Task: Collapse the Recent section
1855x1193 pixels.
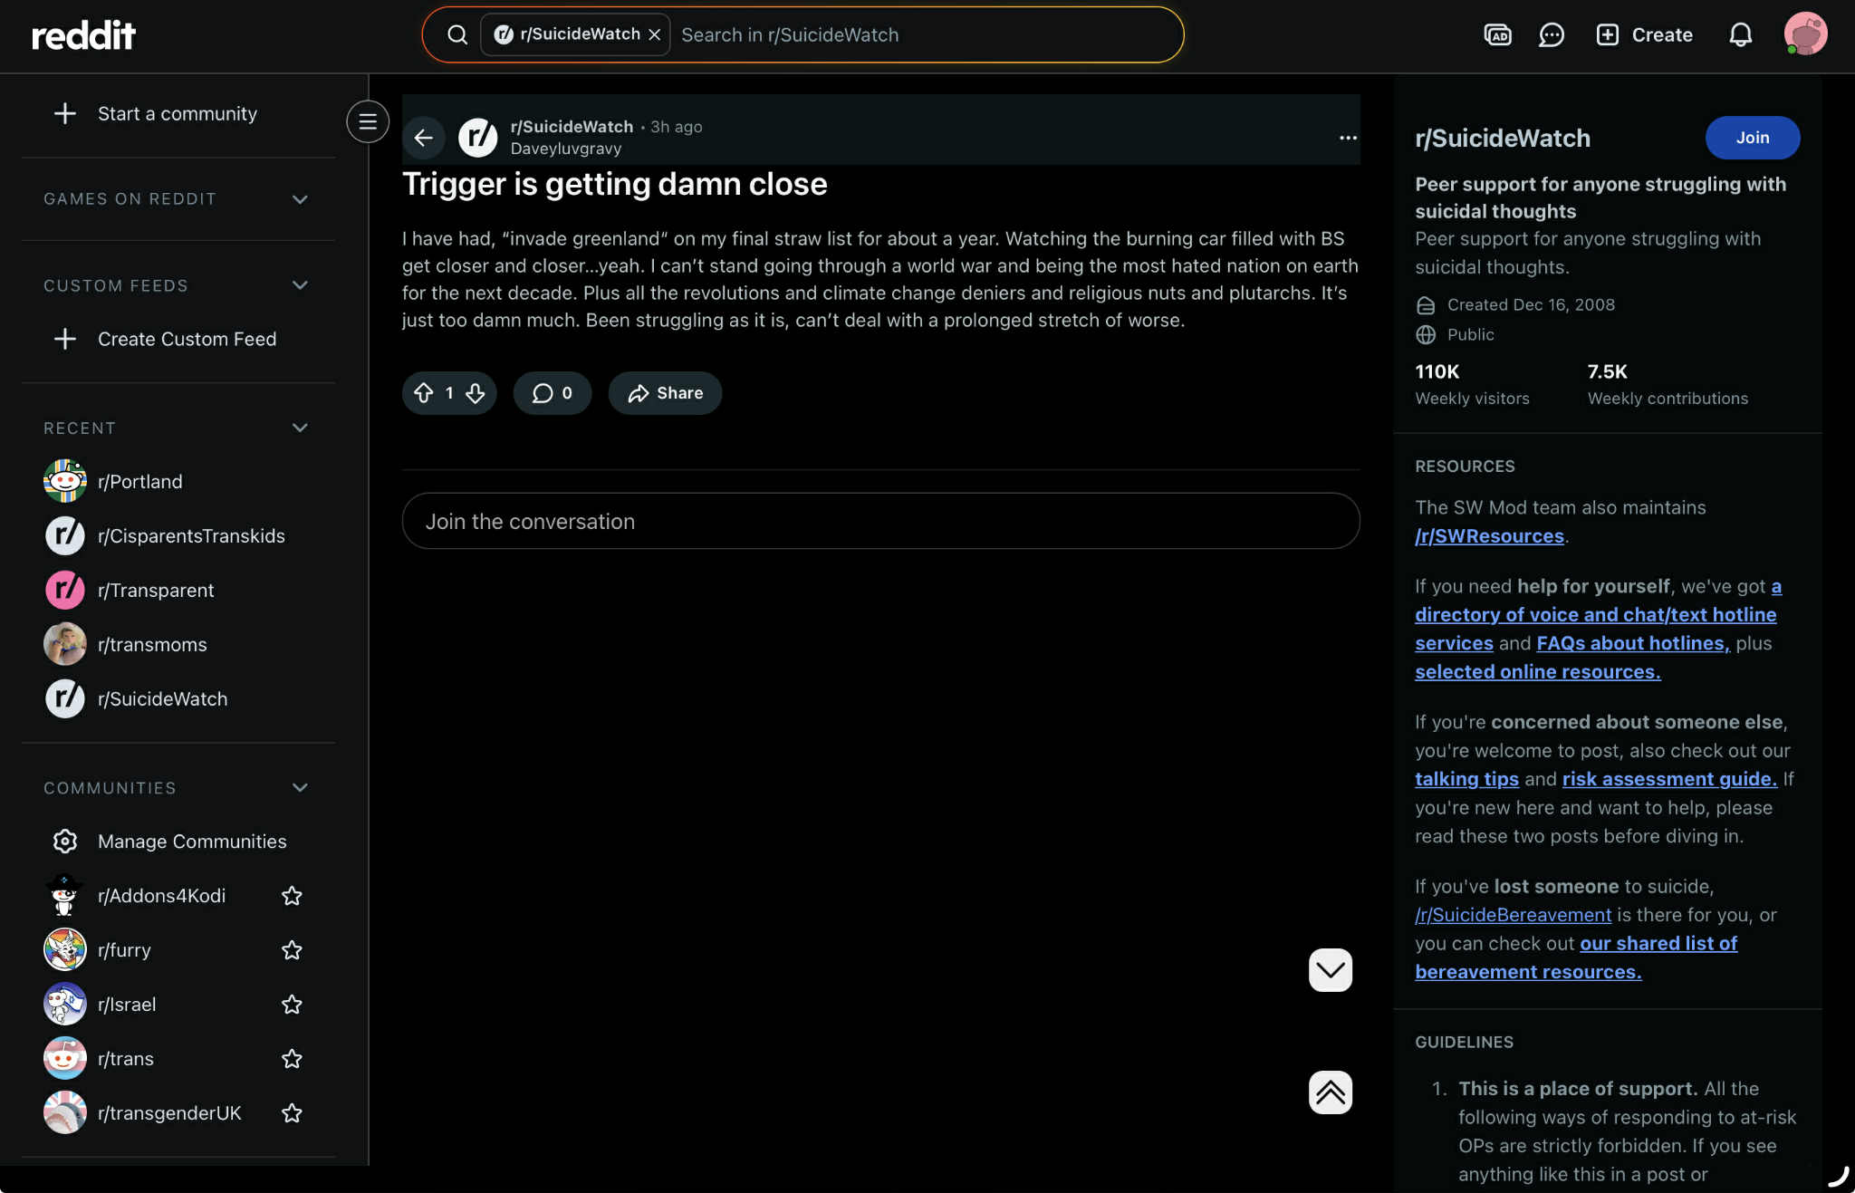Action: pos(300,428)
